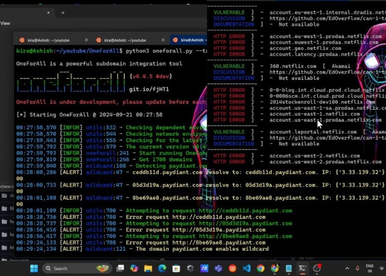
Task: Open Visual Studio Code from the taskbar
Action: 247,268
